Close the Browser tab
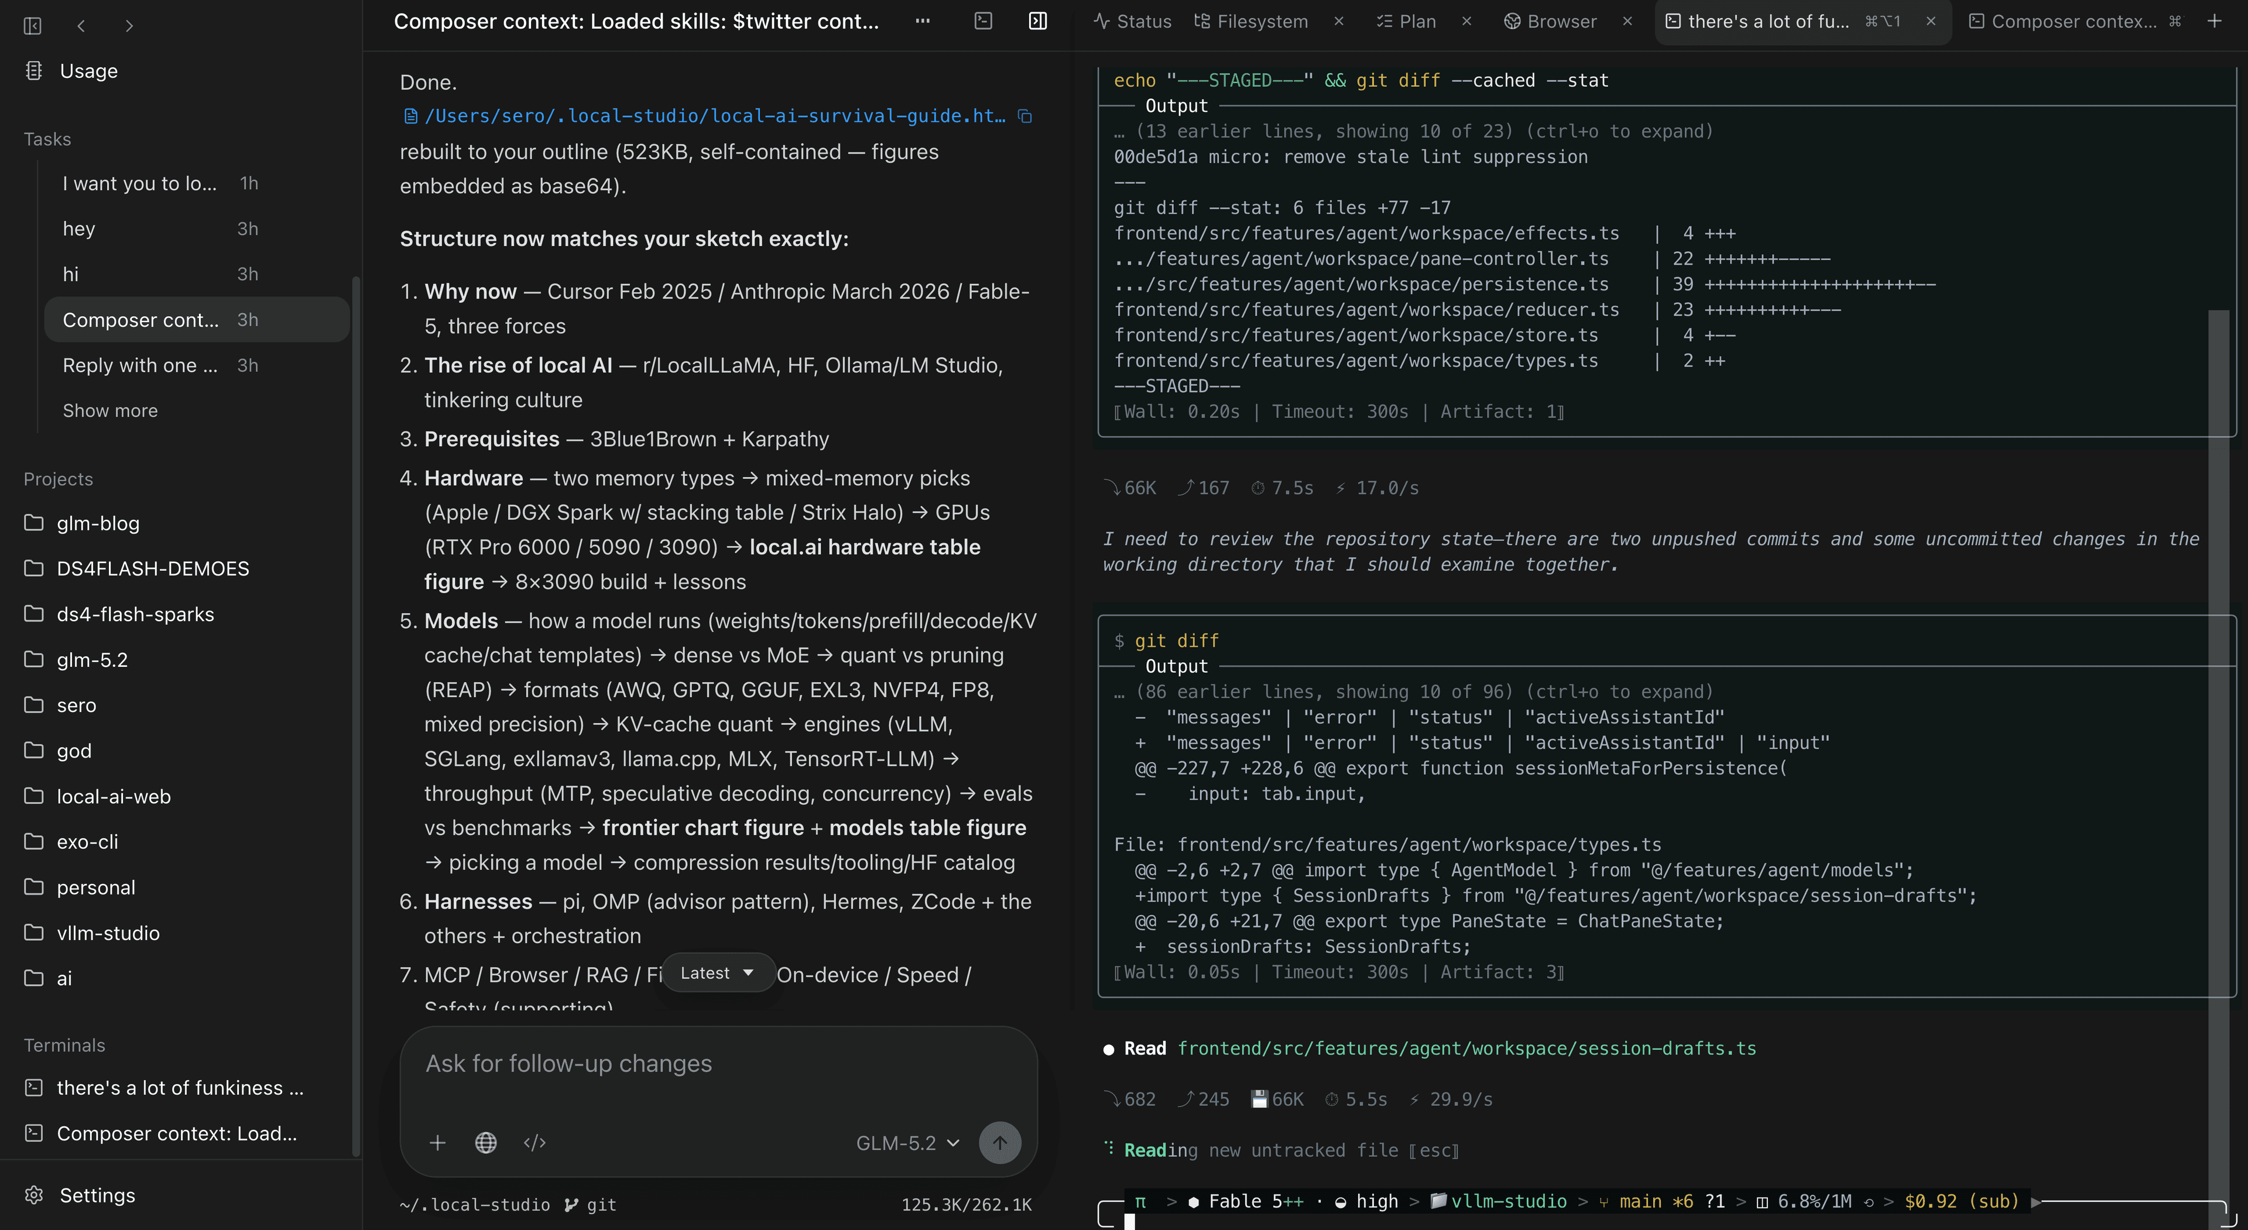This screenshot has height=1230, width=2248. click(x=1627, y=21)
